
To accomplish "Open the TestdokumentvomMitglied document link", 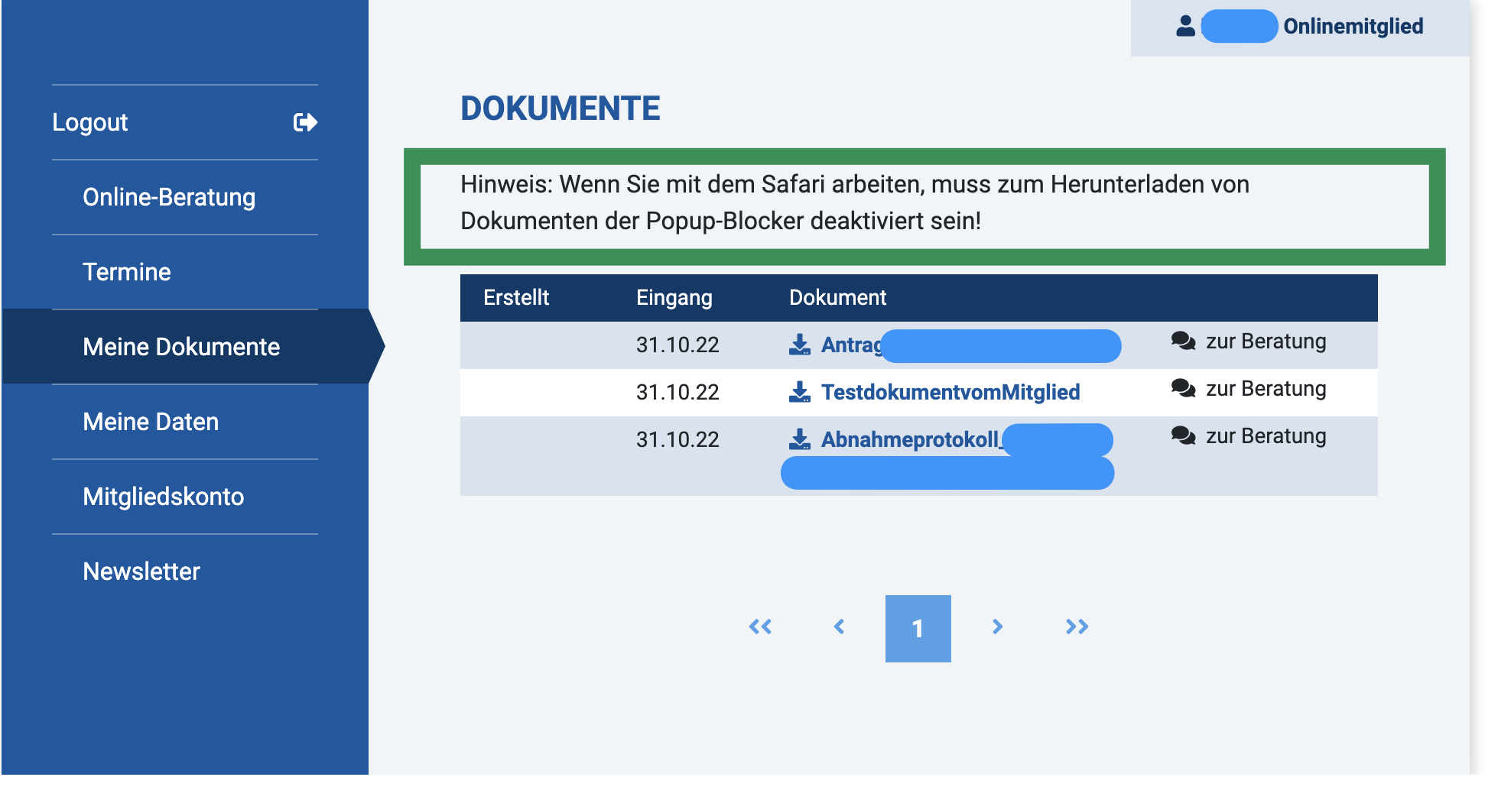I will click(x=950, y=392).
